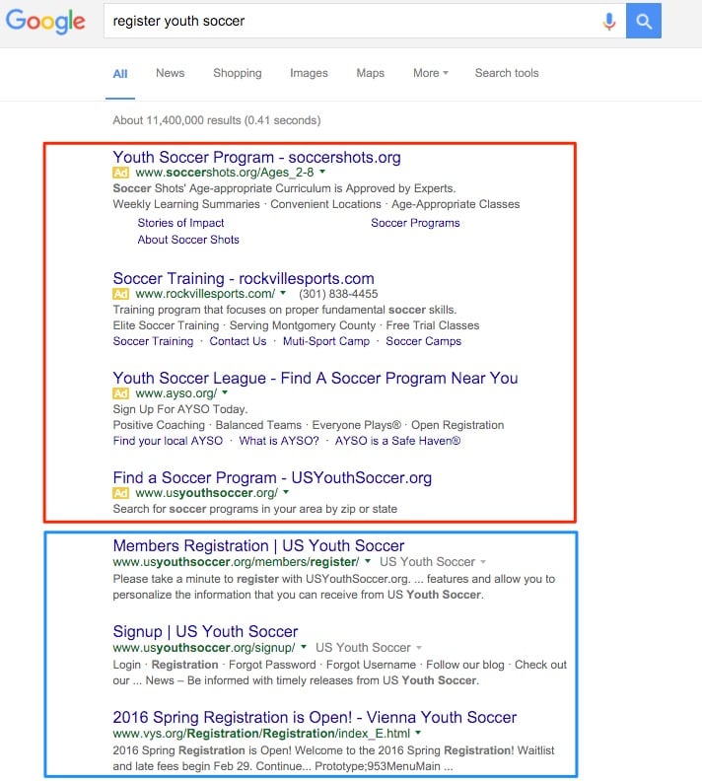
Task: Open the Maps tab
Action: coord(371,73)
